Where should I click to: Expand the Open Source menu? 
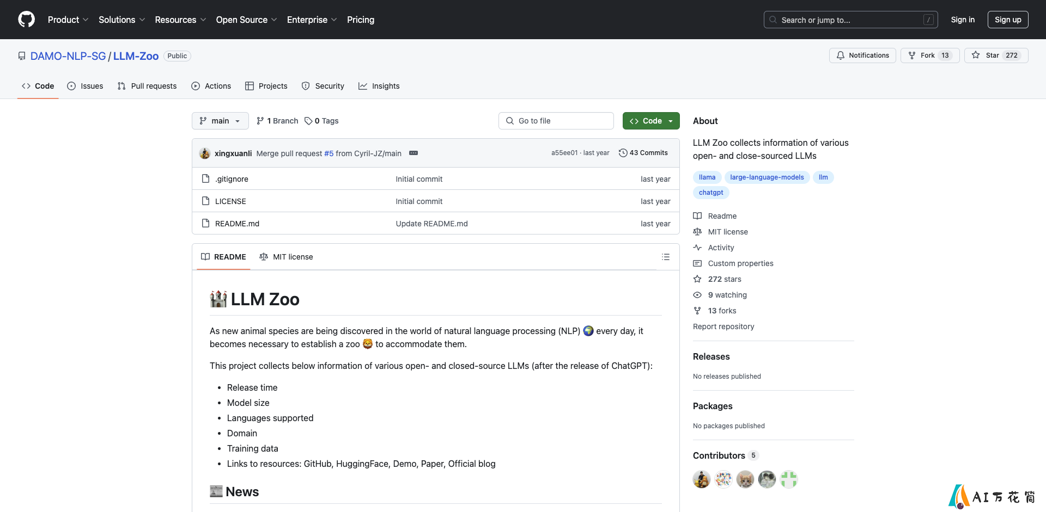pos(246,20)
